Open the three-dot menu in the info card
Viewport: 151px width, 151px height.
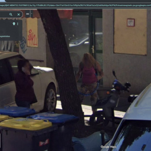tap(18, 24)
